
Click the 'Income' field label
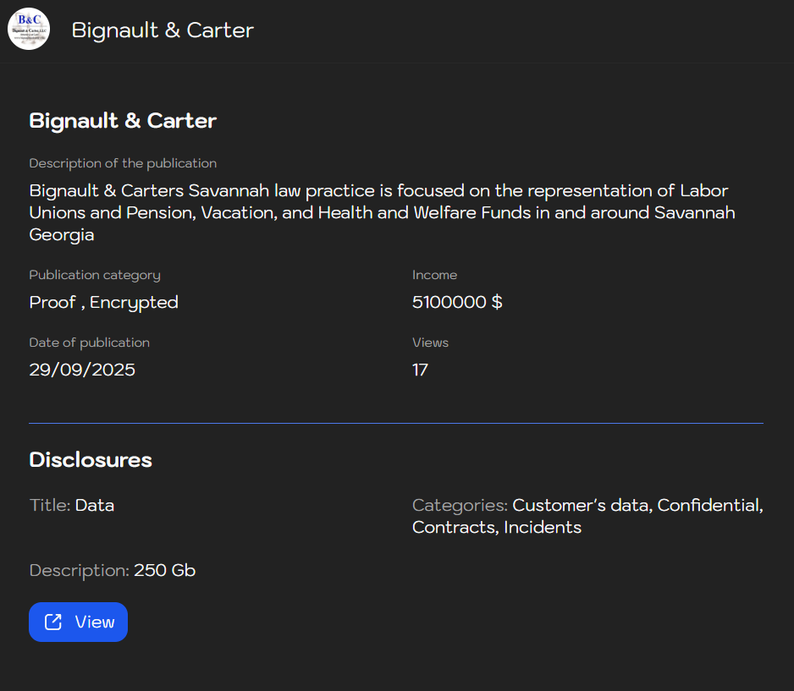click(434, 275)
